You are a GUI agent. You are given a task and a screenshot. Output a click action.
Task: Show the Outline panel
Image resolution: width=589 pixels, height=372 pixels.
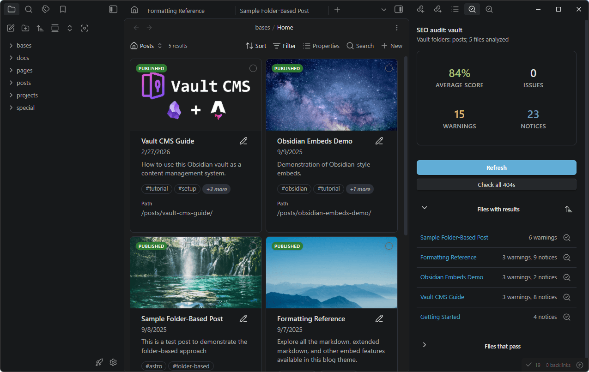455,9
